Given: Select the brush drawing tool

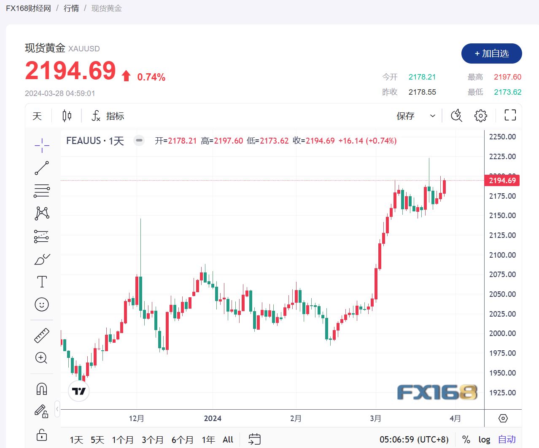Looking at the screenshot, I should pos(41,259).
